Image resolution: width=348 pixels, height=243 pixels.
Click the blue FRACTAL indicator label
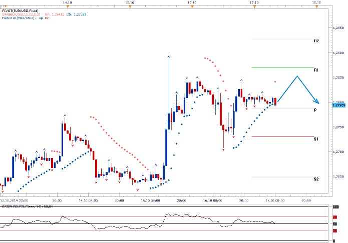(x=32, y=18)
